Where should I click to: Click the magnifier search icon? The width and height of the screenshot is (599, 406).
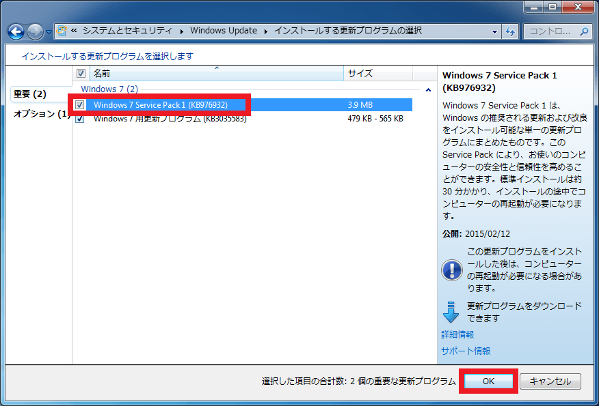[x=584, y=31]
